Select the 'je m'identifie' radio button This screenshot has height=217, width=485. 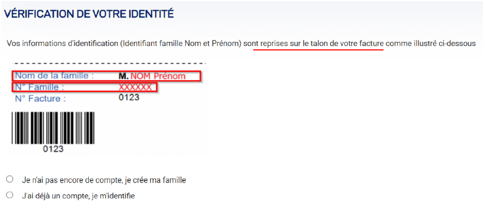click(10, 195)
